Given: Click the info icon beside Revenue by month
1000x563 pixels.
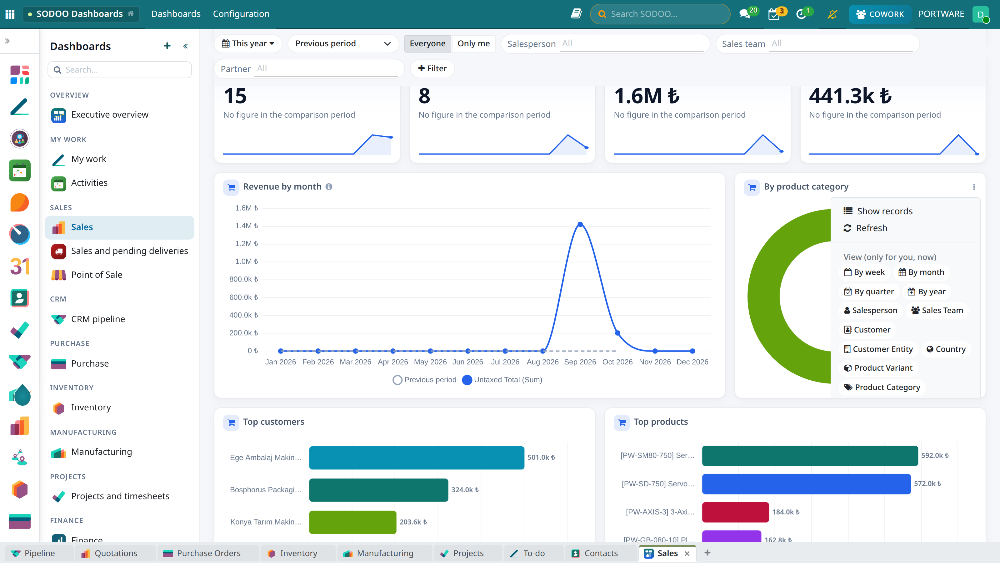Looking at the screenshot, I should coord(329,187).
